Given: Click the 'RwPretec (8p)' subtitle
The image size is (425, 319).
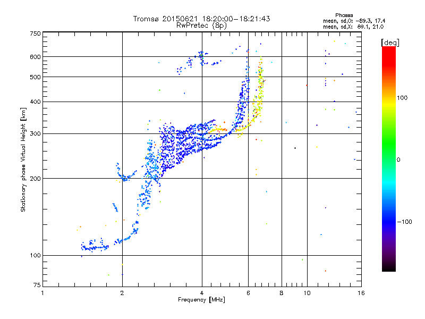Looking at the screenshot, I should click(x=201, y=26).
